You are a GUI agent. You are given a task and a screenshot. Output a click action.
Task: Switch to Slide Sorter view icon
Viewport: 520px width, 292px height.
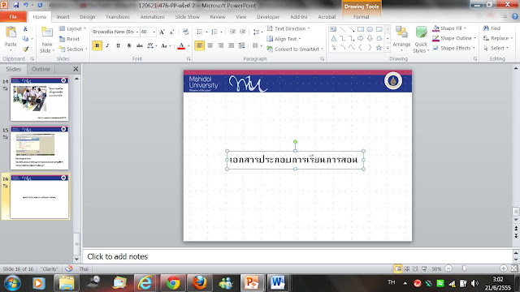click(x=406, y=268)
